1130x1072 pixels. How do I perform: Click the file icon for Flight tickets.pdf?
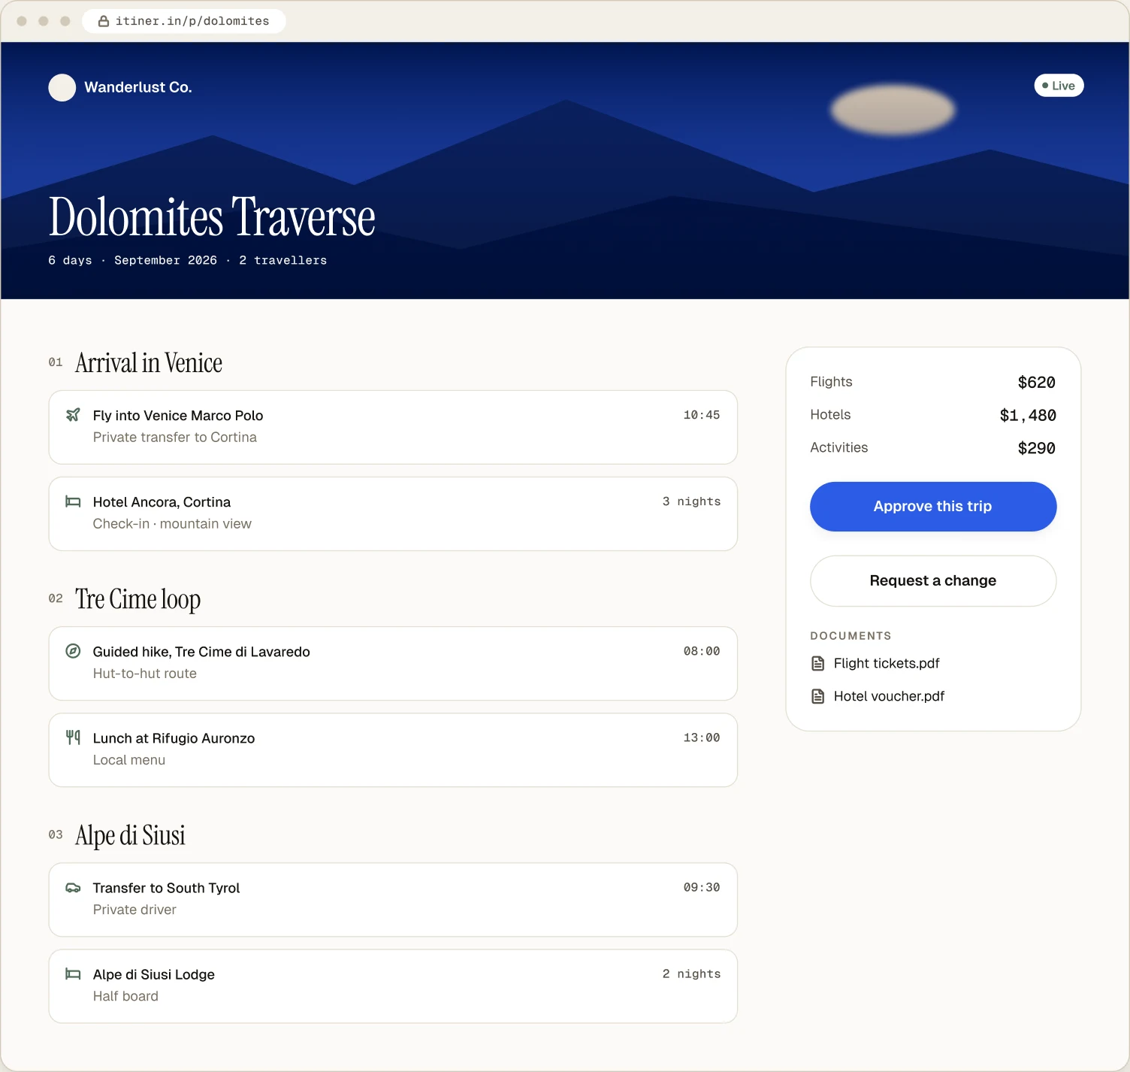pyautogui.click(x=818, y=663)
